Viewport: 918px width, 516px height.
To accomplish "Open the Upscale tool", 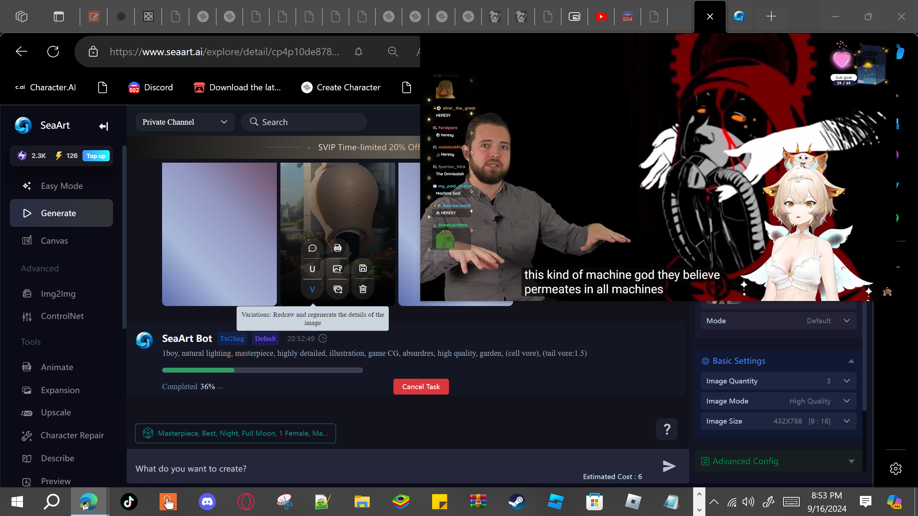I will [61, 412].
